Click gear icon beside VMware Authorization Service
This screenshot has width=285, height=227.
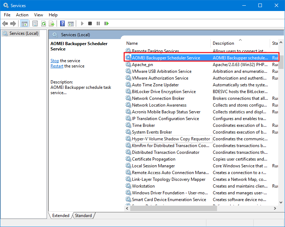tap(128, 78)
